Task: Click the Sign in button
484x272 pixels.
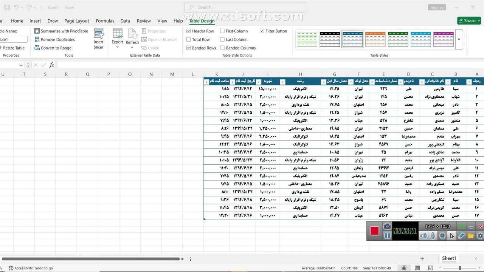Action: 436,8
